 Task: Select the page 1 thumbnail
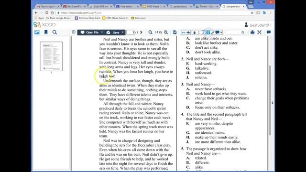[x=51, y=56]
